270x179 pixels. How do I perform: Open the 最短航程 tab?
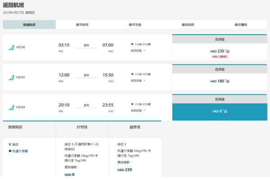[x=188, y=25]
